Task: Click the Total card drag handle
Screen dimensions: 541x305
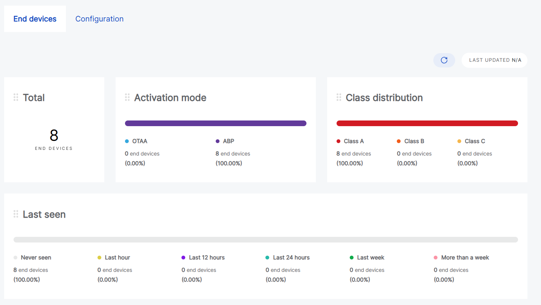Action: coord(16,98)
